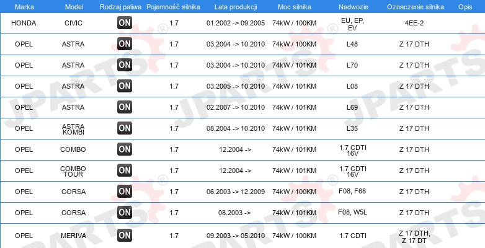Click the Moc silnika column header
Screen dimensions: 485x248
pyautogui.click(x=295, y=7)
